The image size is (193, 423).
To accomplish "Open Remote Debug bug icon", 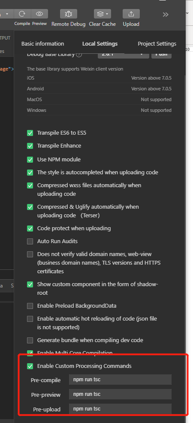I will [x=69, y=14].
